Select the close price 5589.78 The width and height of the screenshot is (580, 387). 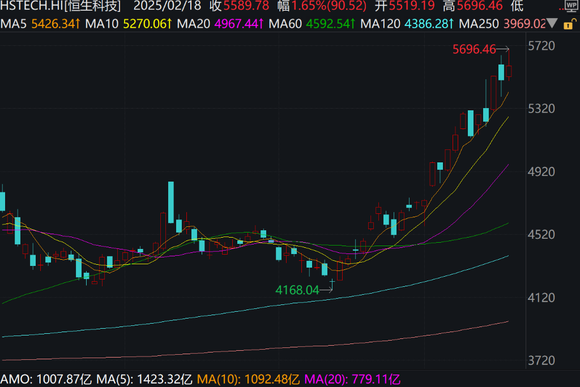(246, 6)
